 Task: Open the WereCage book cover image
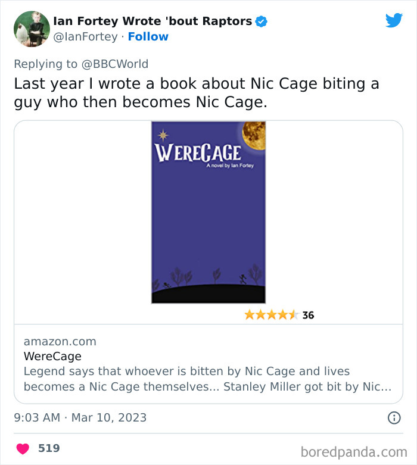click(x=208, y=226)
